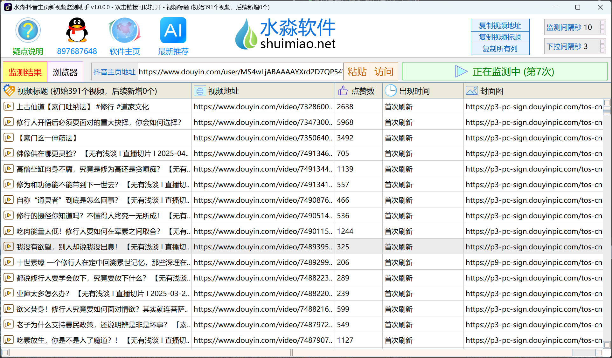Click video icon of row 我没有欲望
Viewport: 612px width, 358px height.
tap(9, 247)
